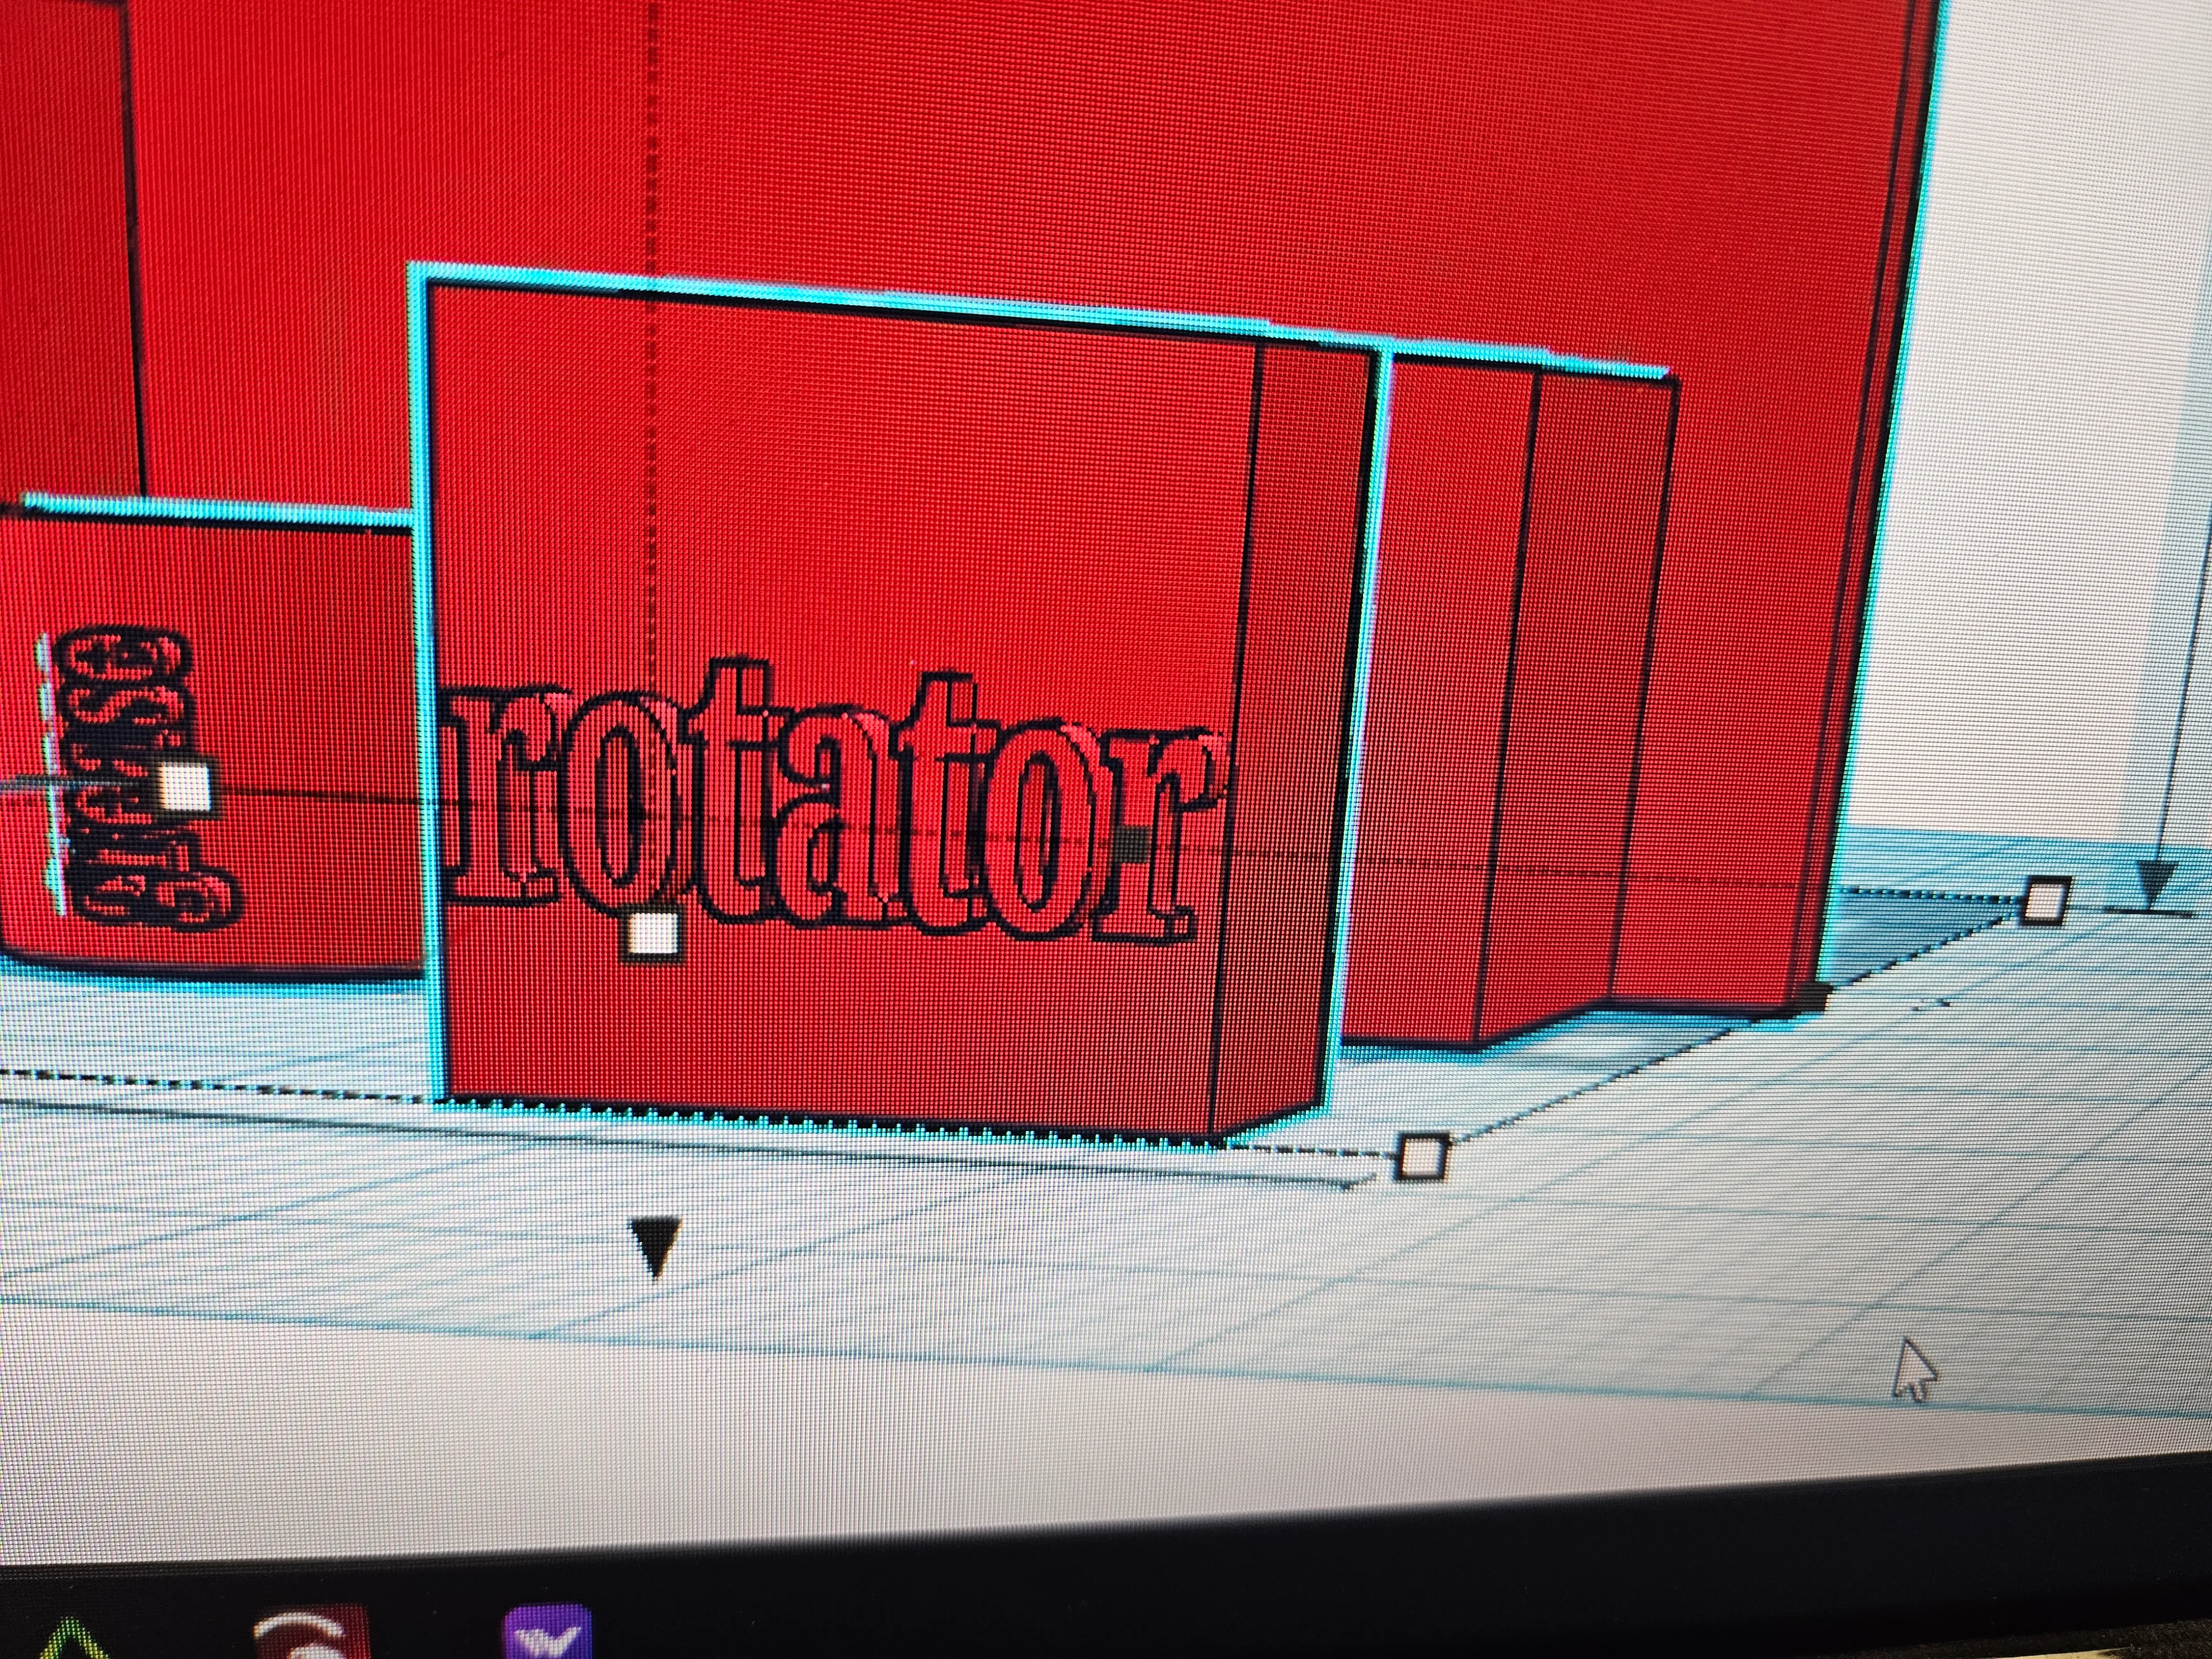2212x1659 pixels.
Task: Click the white corner handle below the box's right edge
Action: pos(1421,1157)
